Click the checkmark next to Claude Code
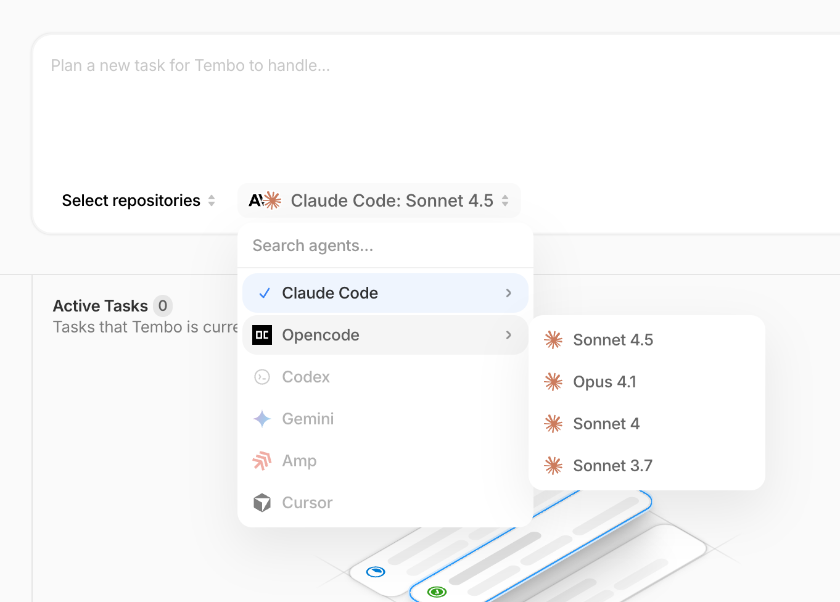This screenshot has height=602, width=840. click(x=264, y=293)
